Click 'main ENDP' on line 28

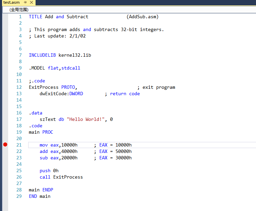(41, 190)
